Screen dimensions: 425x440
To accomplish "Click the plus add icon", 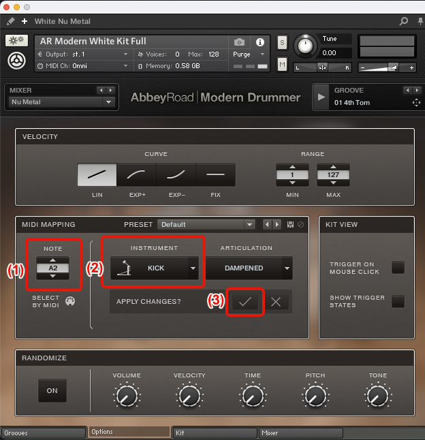I will pos(25,21).
